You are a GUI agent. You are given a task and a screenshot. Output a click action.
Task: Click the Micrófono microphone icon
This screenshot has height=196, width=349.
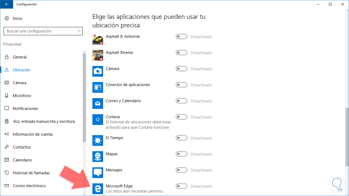pyautogui.click(x=7, y=96)
